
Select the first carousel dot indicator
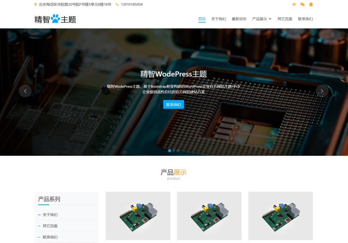(x=169, y=151)
